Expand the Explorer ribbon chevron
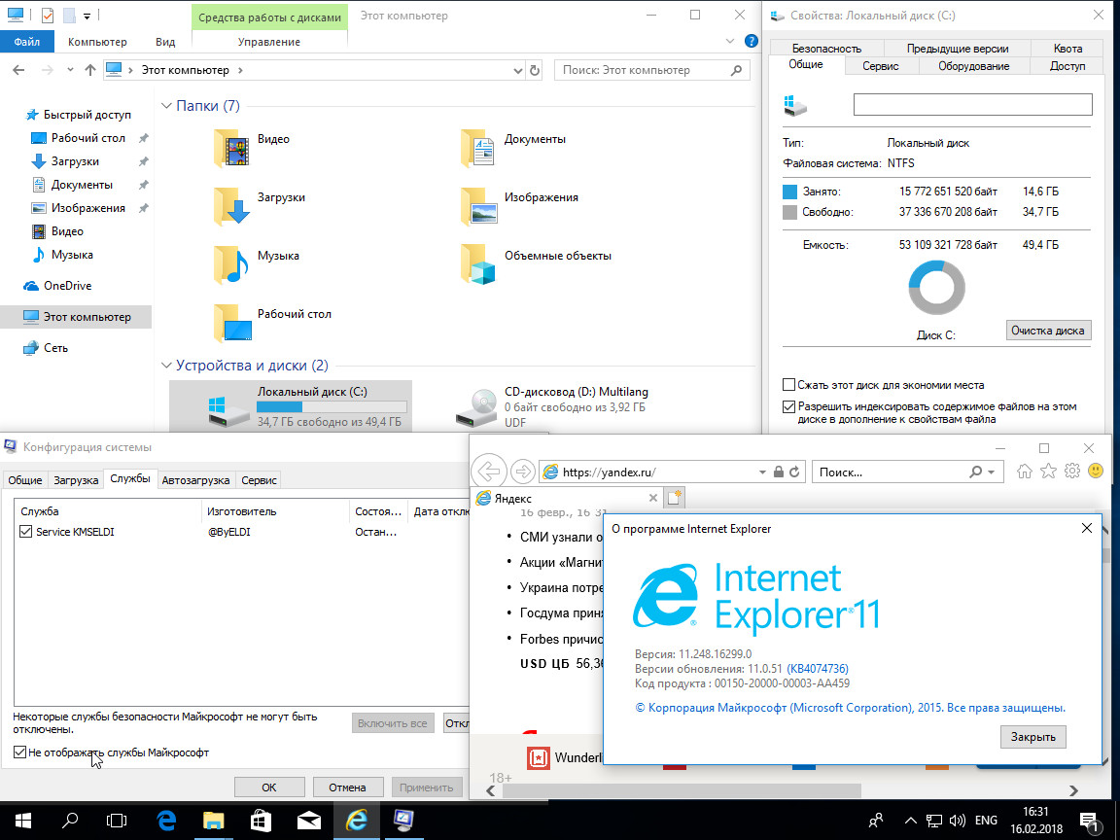The image size is (1120, 840). [x=729, y=42]
